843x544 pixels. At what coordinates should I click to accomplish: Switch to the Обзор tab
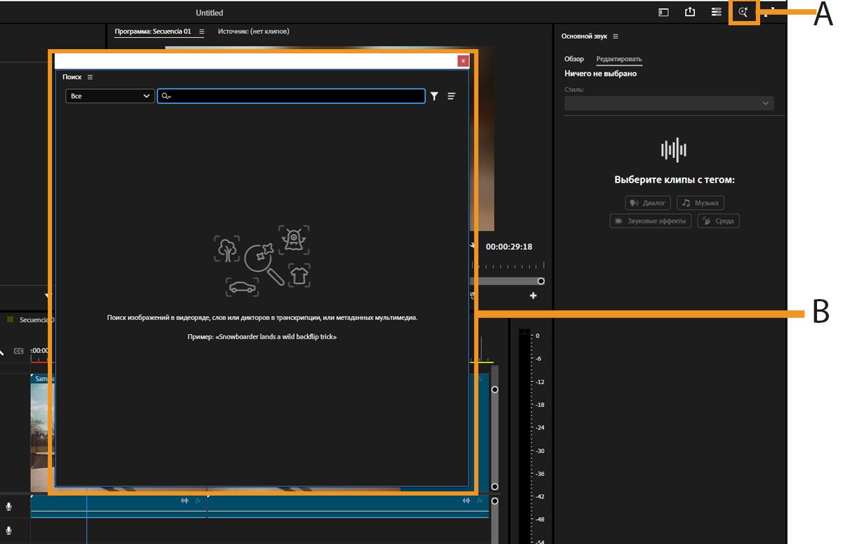click(x=574, y=59)
